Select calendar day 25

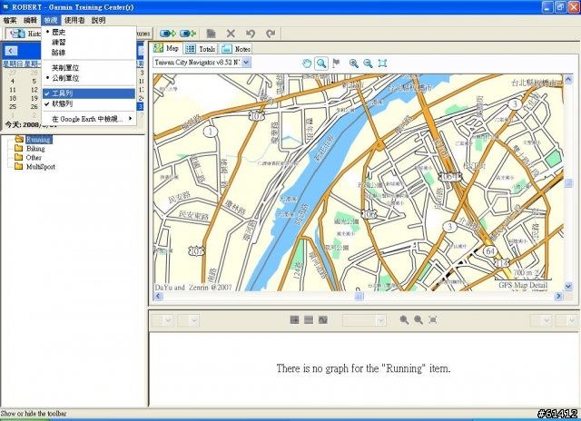[13, 107]
